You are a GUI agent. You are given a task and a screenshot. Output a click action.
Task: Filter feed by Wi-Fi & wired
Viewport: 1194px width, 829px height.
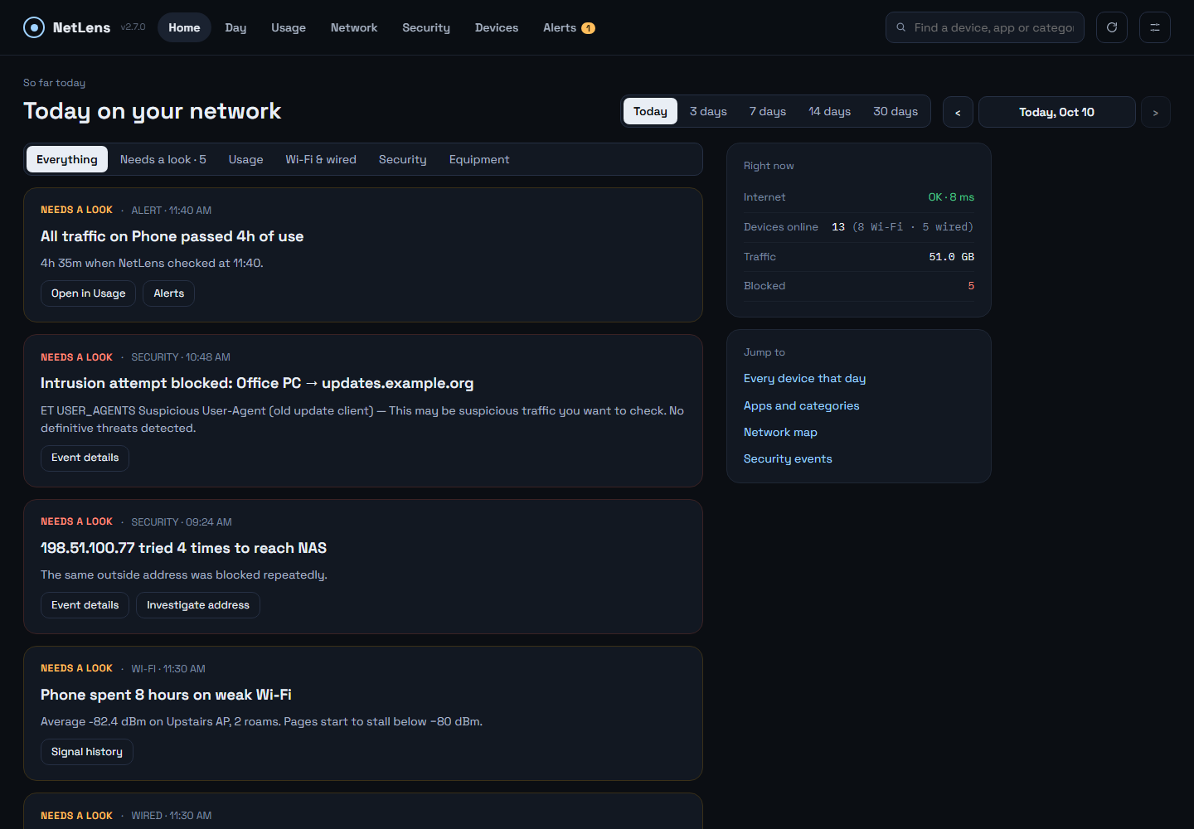tap(321, 159)
